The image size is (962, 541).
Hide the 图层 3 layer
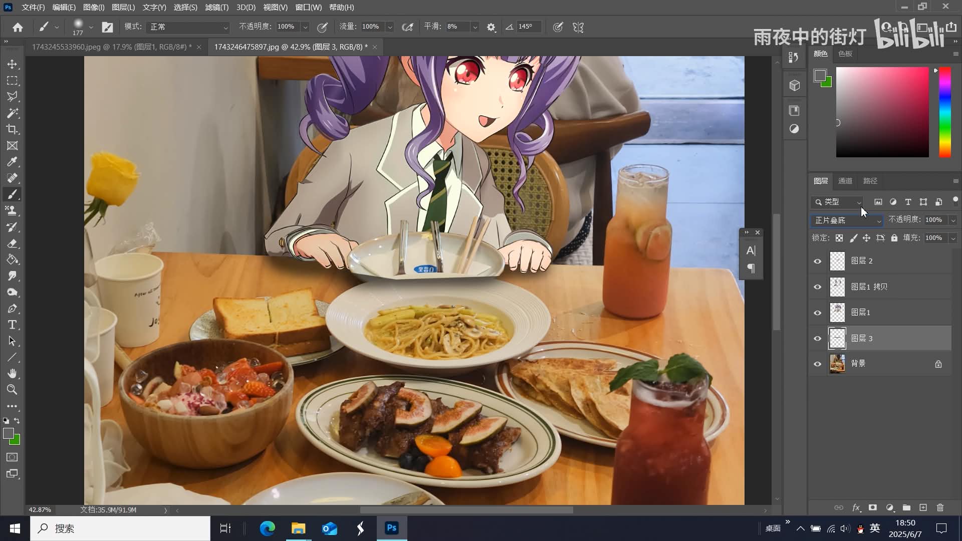818,339
